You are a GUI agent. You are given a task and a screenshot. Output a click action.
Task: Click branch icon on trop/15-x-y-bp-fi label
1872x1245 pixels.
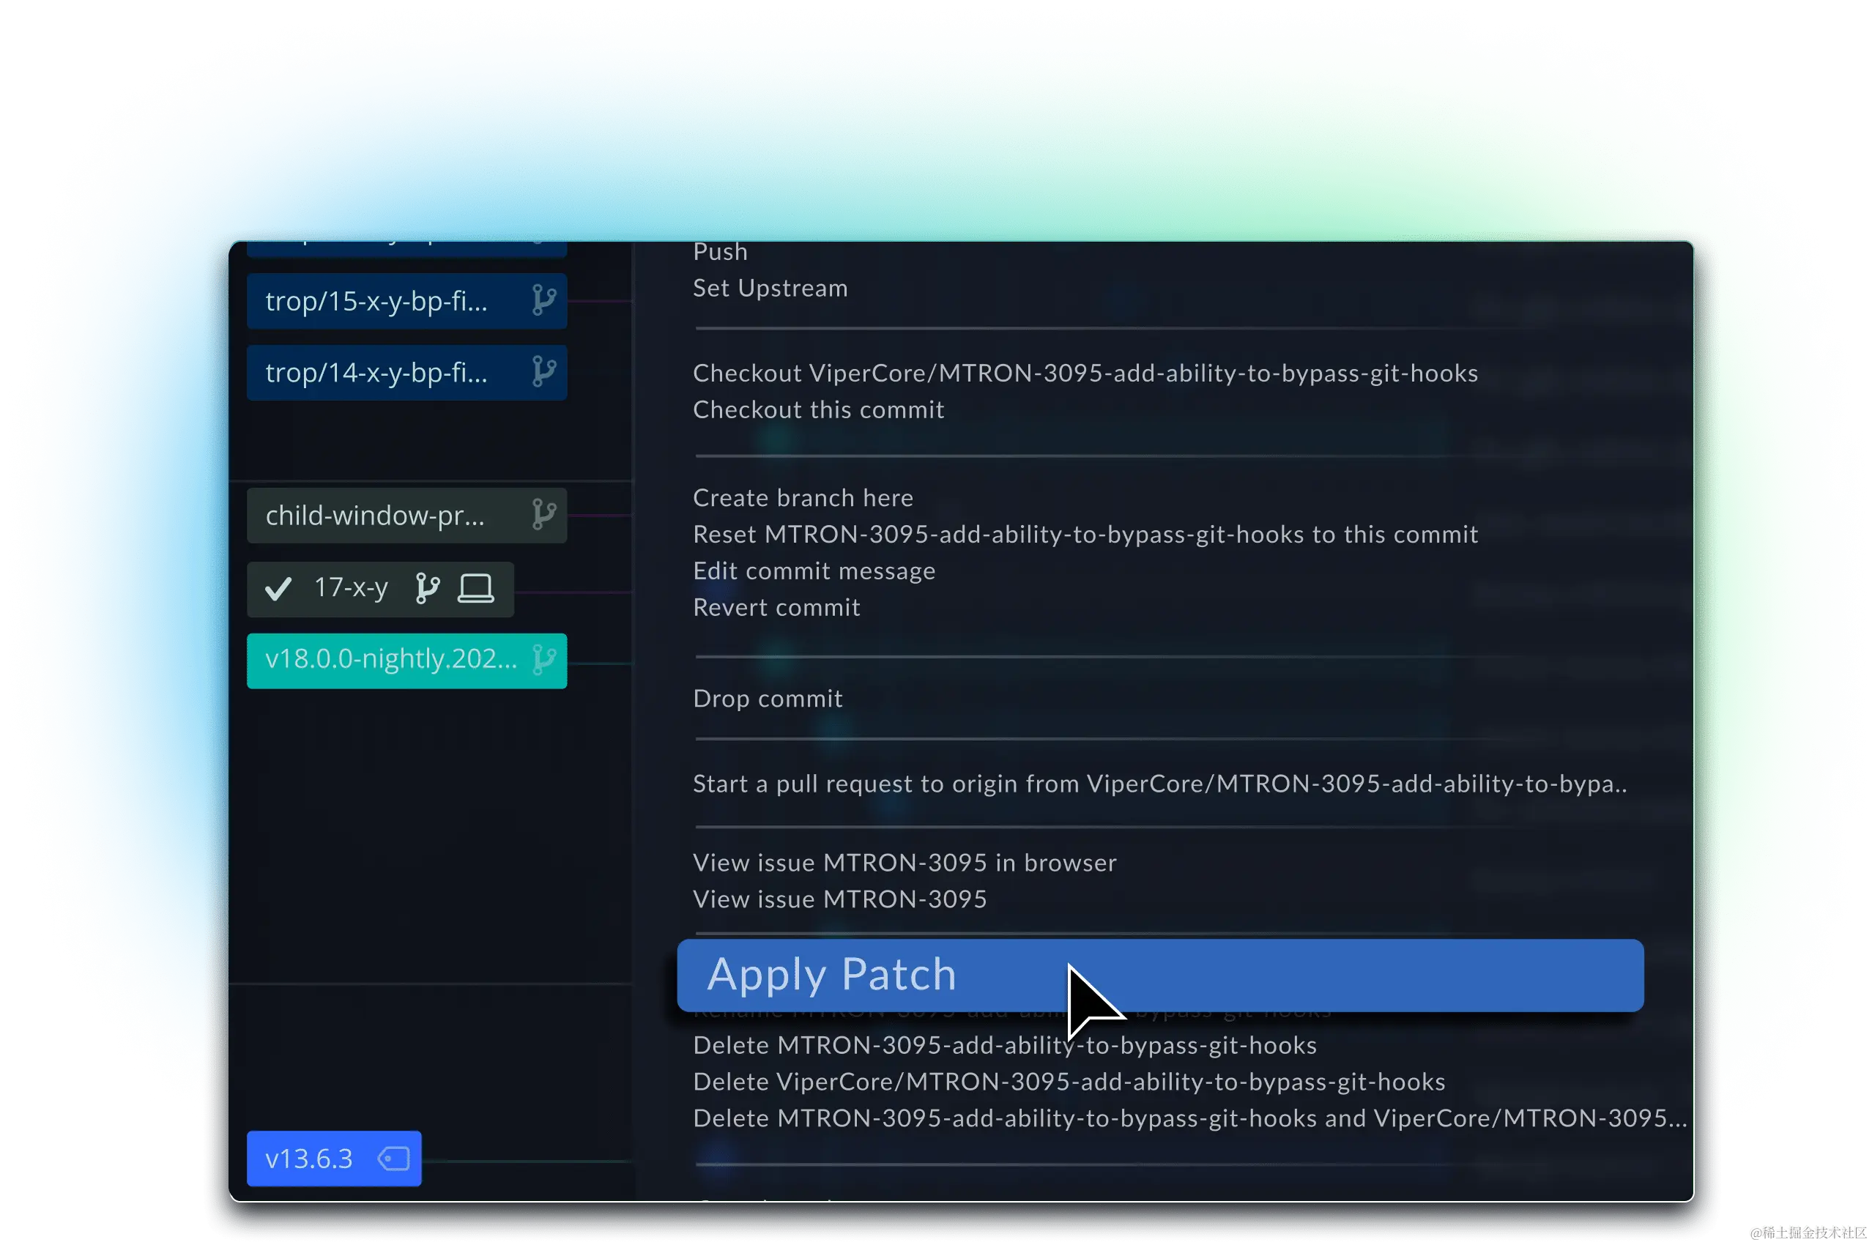pyautogui.click(x=543, y=301)
